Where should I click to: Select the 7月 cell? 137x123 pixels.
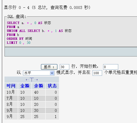click(x=11, y=98)
